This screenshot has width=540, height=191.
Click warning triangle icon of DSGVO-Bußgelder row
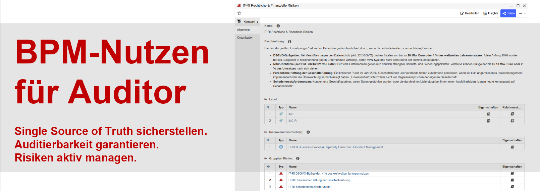(x=281, y=174)
